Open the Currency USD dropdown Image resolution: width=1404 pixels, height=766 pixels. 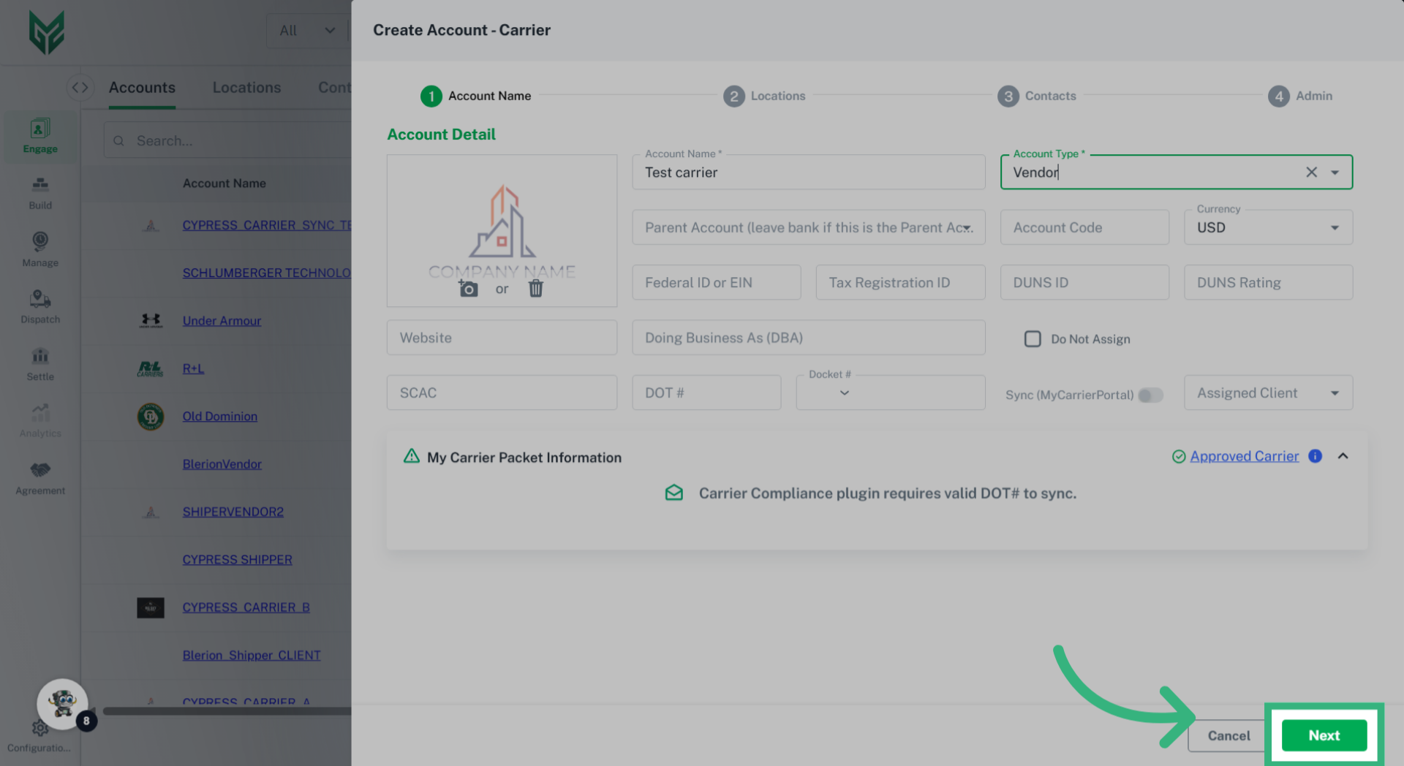(x=1268, y=227)
